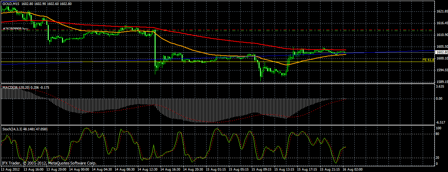
Task: Click the 1621.85 price axis value
Action: pyautogui.click(x=442, y=11)
